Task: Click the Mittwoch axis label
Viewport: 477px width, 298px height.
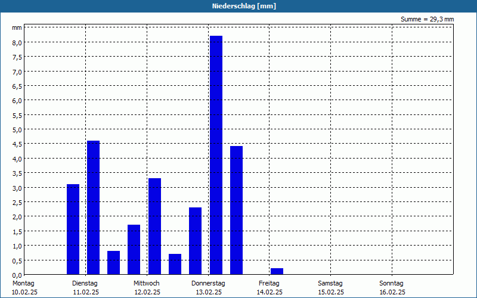Action: coord(146,284)
